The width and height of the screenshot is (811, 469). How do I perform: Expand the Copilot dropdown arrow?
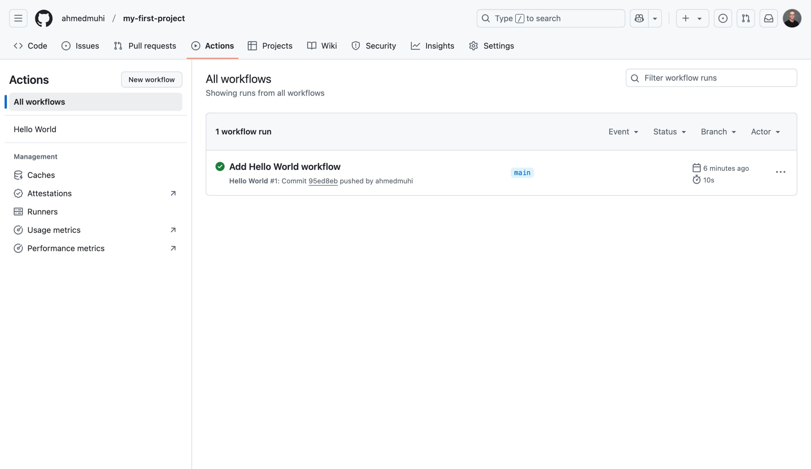click(655, 18)
